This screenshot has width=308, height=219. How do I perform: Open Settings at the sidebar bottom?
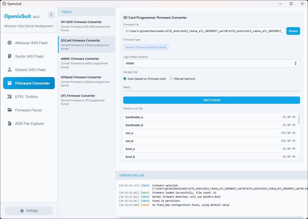click(x=29, y=211)
